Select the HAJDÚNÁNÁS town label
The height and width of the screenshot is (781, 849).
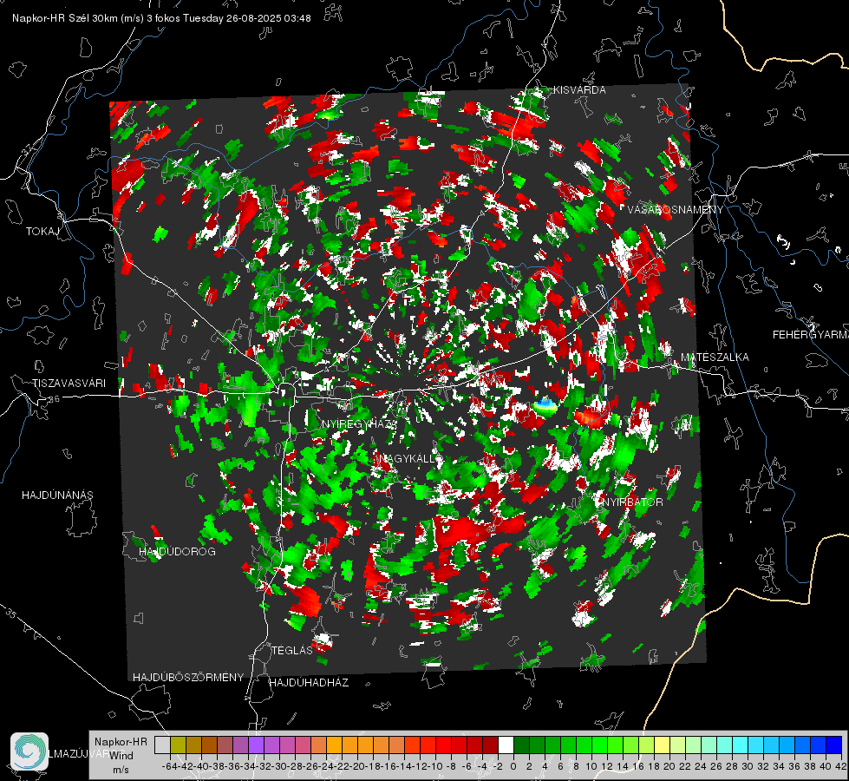pyautogui.click(x=57, y=495)
